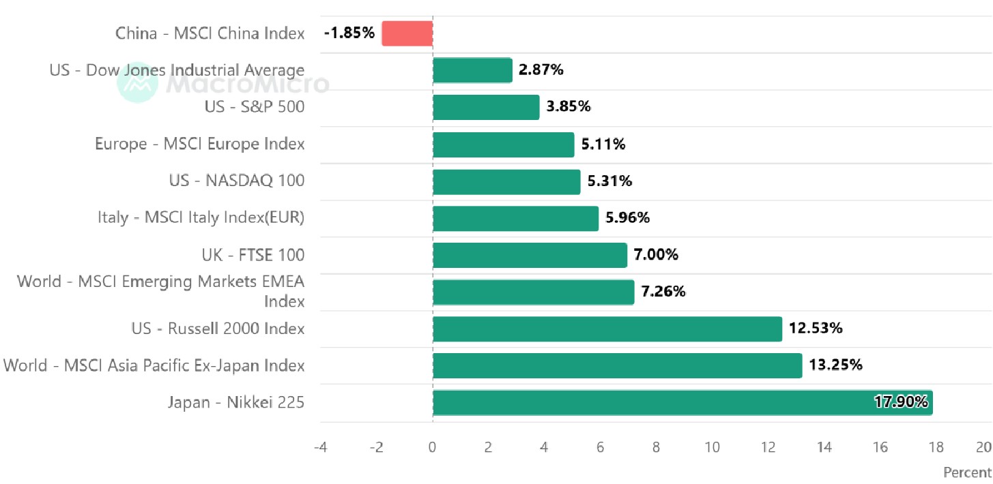Screen dimensions: 993x484
Task: Click the Japan Nikkei 225 green bar
Action: (x=682, y=402)
